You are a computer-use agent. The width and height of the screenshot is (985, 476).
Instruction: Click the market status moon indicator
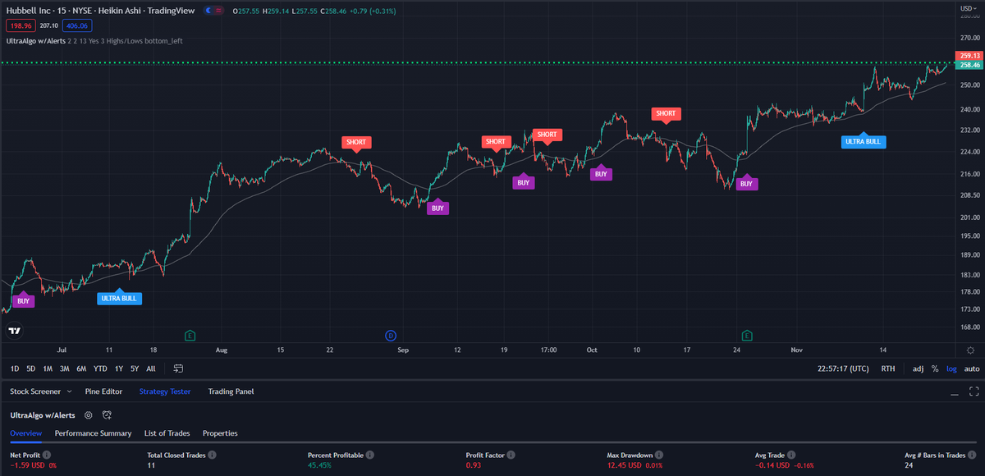(209, 11)
